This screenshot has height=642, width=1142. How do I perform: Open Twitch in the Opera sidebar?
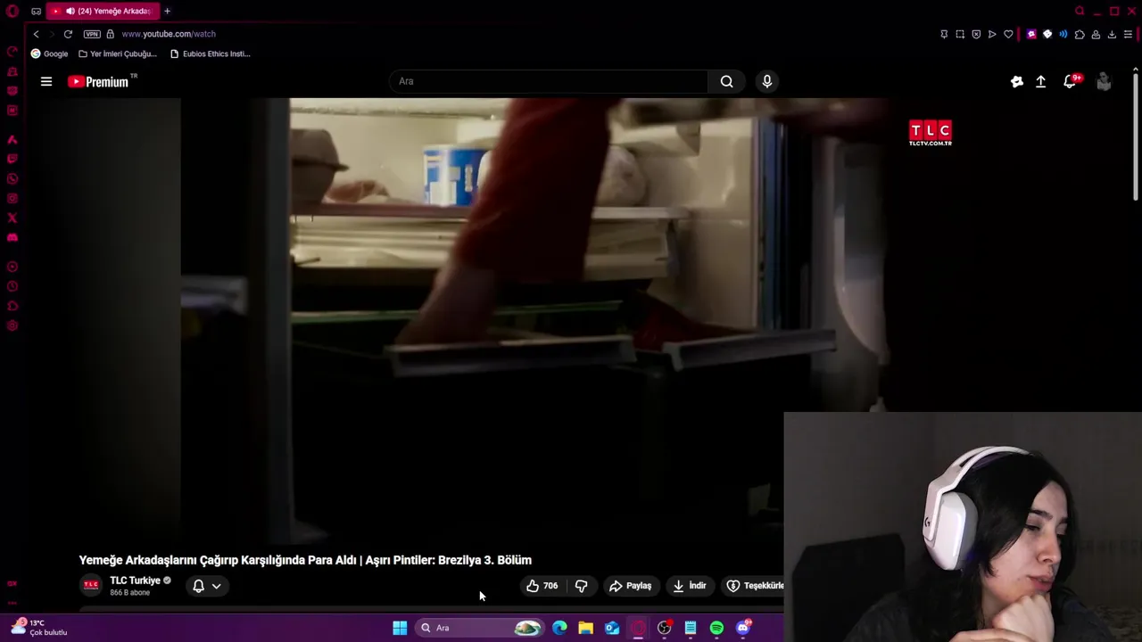coord(12,159)
